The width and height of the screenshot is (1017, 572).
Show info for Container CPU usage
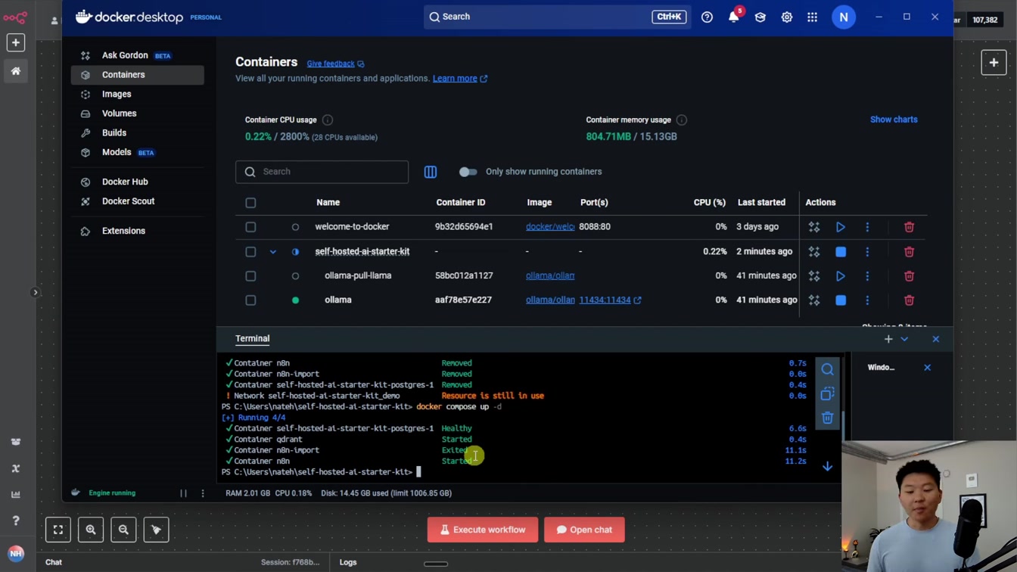(x=328, y=120)
